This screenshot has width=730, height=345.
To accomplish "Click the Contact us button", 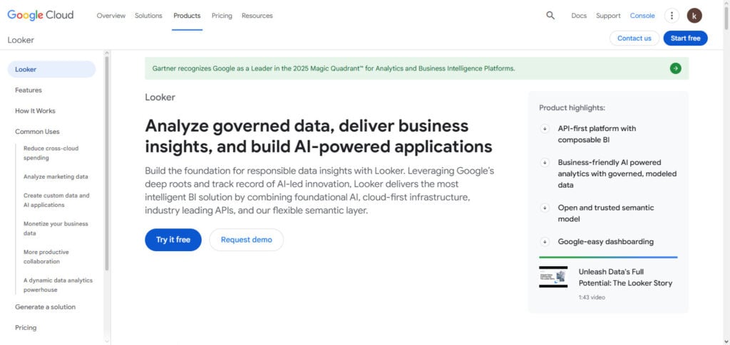I will click(x=634, y=38).
